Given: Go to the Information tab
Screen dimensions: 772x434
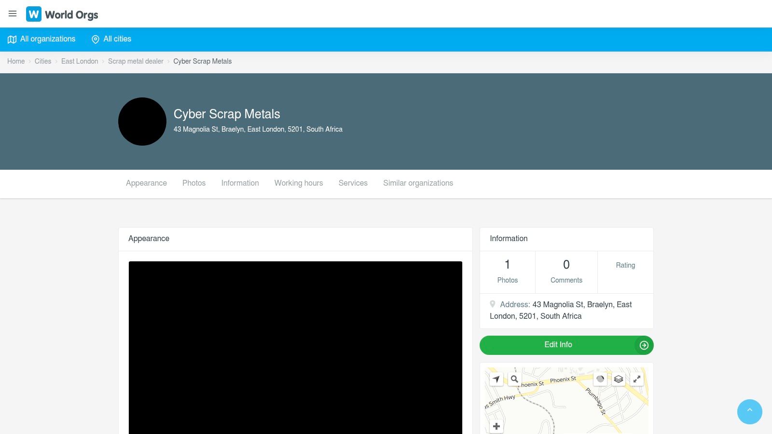Looking at the screenshot, I should tap(240, 183).
